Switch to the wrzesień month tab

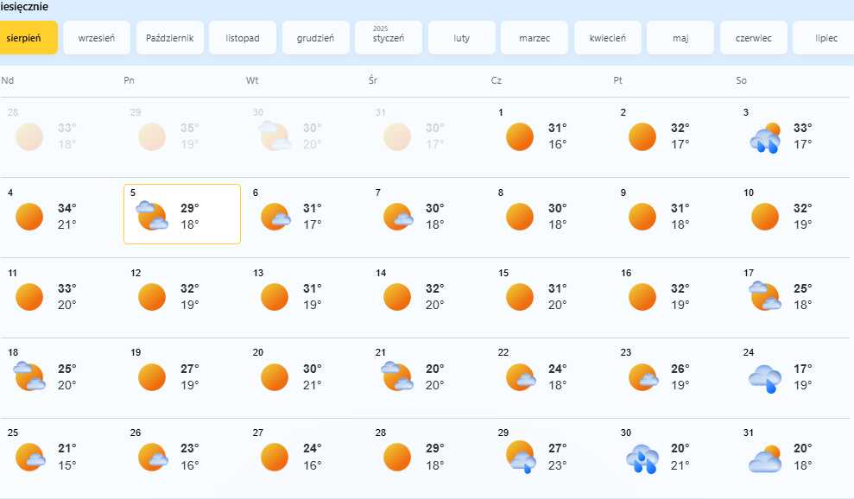(x=97, y=38)
